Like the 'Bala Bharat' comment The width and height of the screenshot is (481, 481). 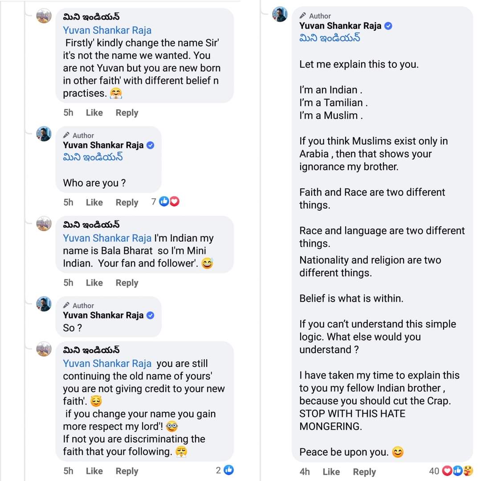coord(94,282)
